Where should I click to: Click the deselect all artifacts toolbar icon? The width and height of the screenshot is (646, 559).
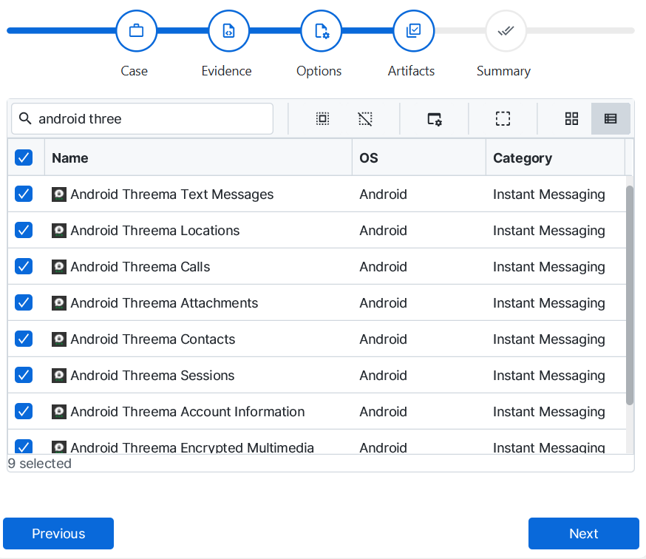(x=364, y=119)
